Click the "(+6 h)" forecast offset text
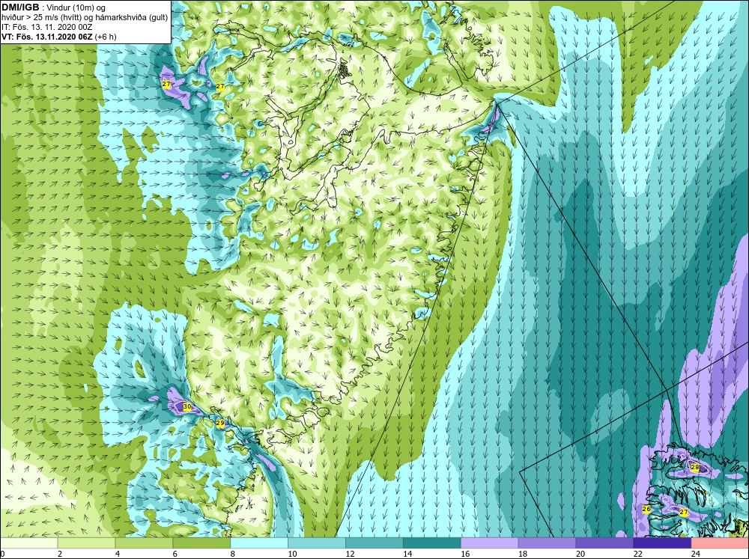749x559 pixels. point(106,37)
